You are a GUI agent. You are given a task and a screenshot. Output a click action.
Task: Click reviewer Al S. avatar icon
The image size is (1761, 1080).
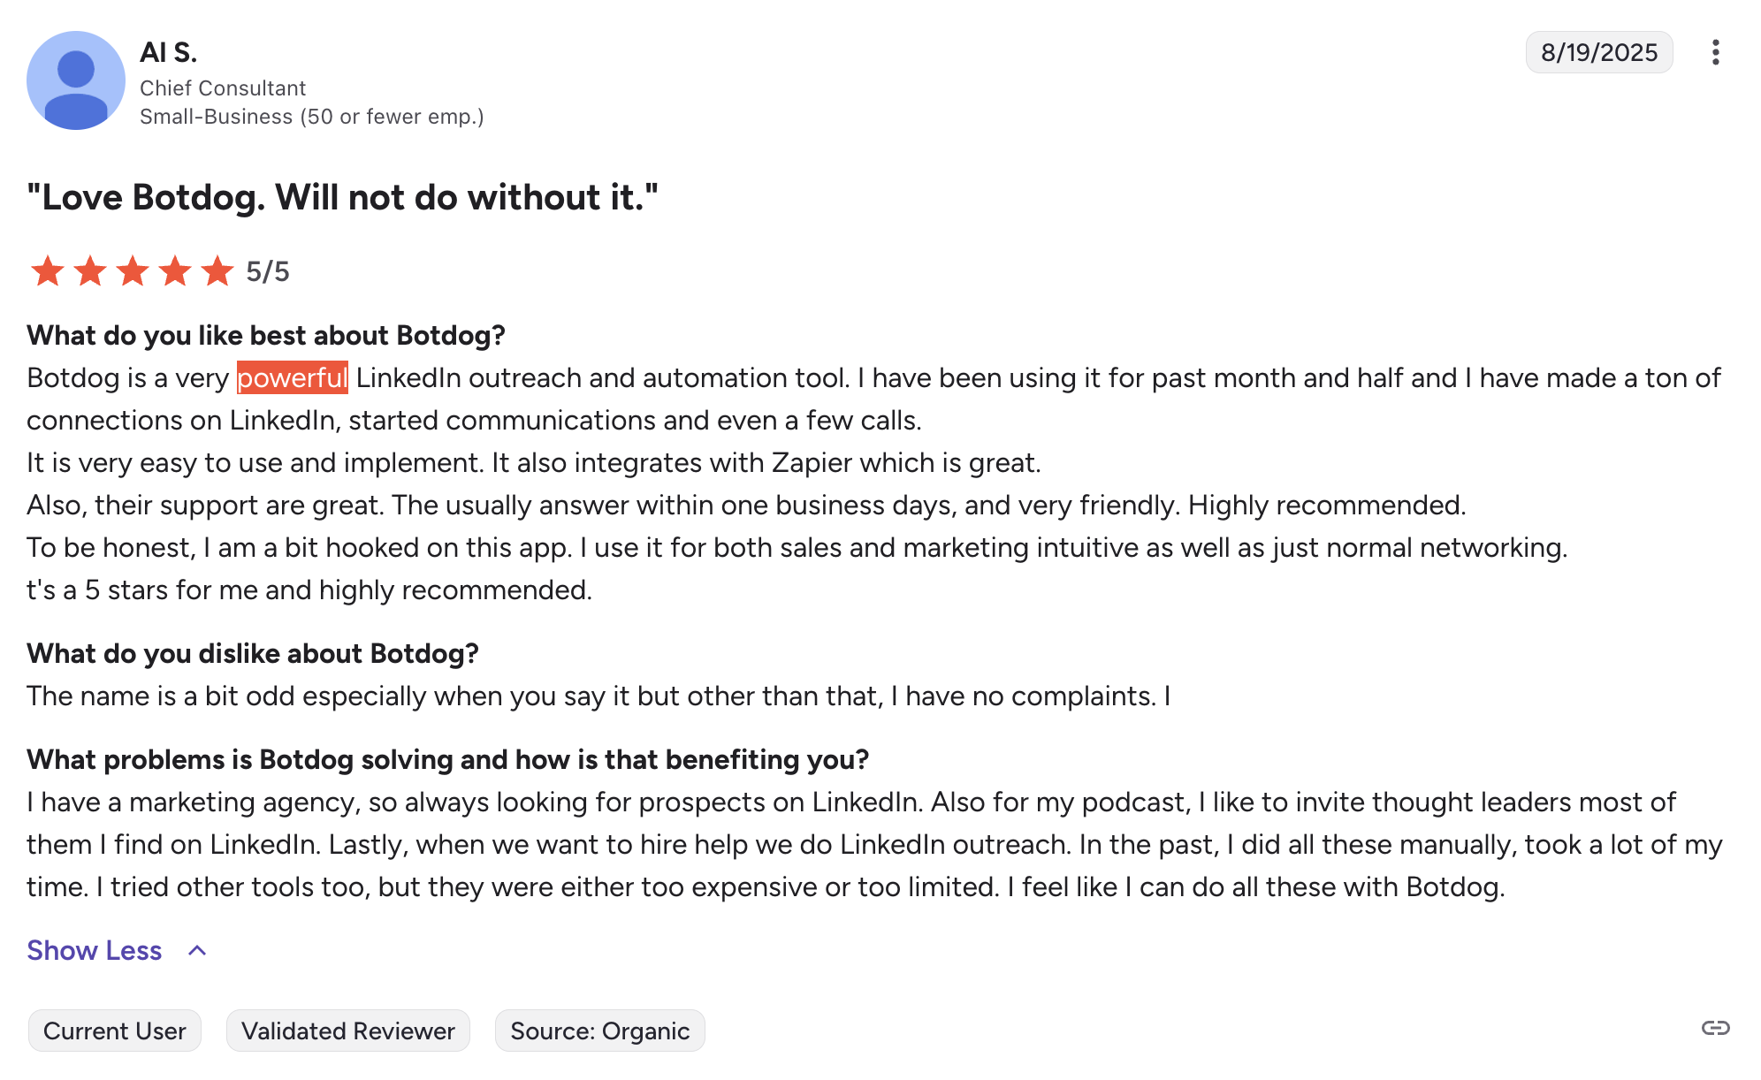(x=76, y=80)
